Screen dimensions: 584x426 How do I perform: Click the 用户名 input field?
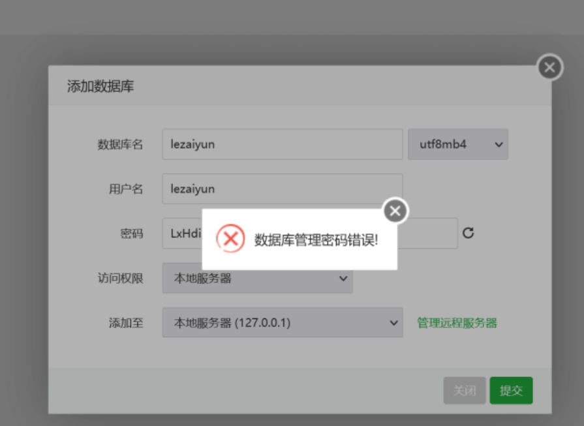(x=282, y=189)
